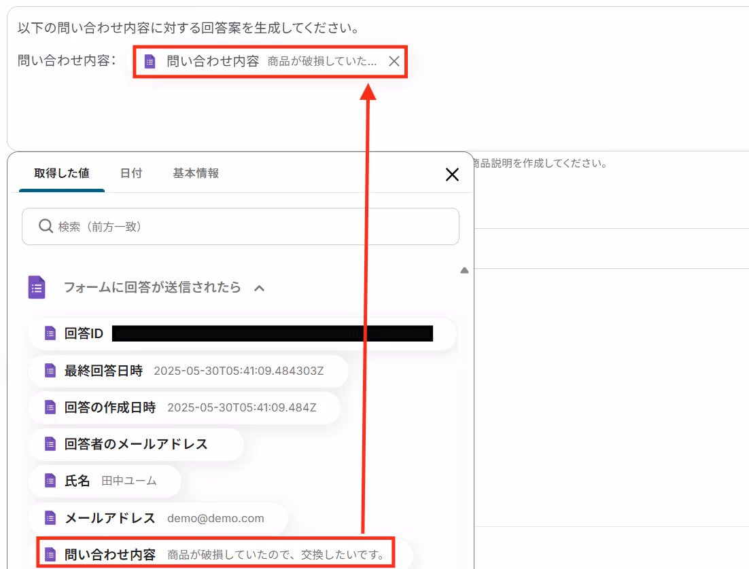
Task: Click the magnifier search icon
Action: [x=46, y=226]
